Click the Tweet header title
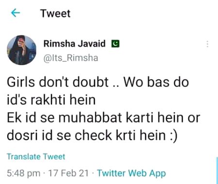The height and width of the screenshot is (184, 218). [55, 13]
